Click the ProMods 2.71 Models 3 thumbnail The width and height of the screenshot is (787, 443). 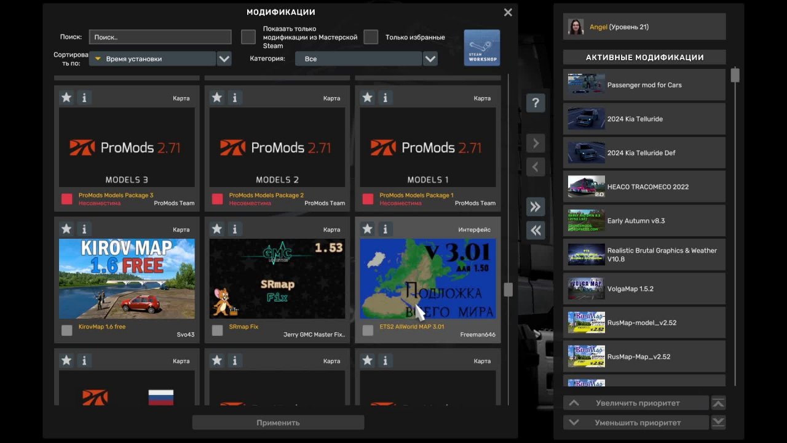(127, 148)
